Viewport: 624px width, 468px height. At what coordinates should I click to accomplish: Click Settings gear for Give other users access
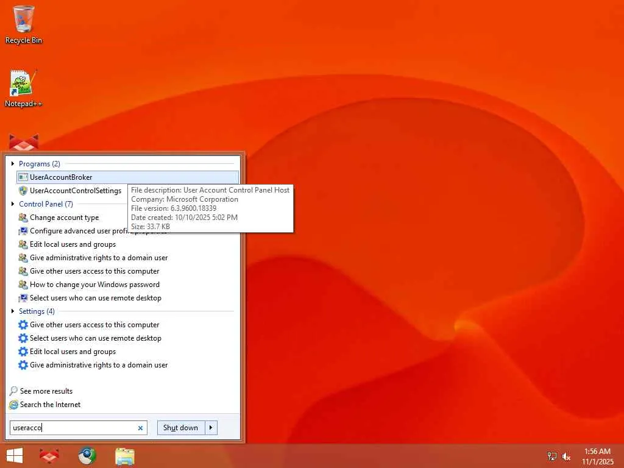click(x=23, y=325)
